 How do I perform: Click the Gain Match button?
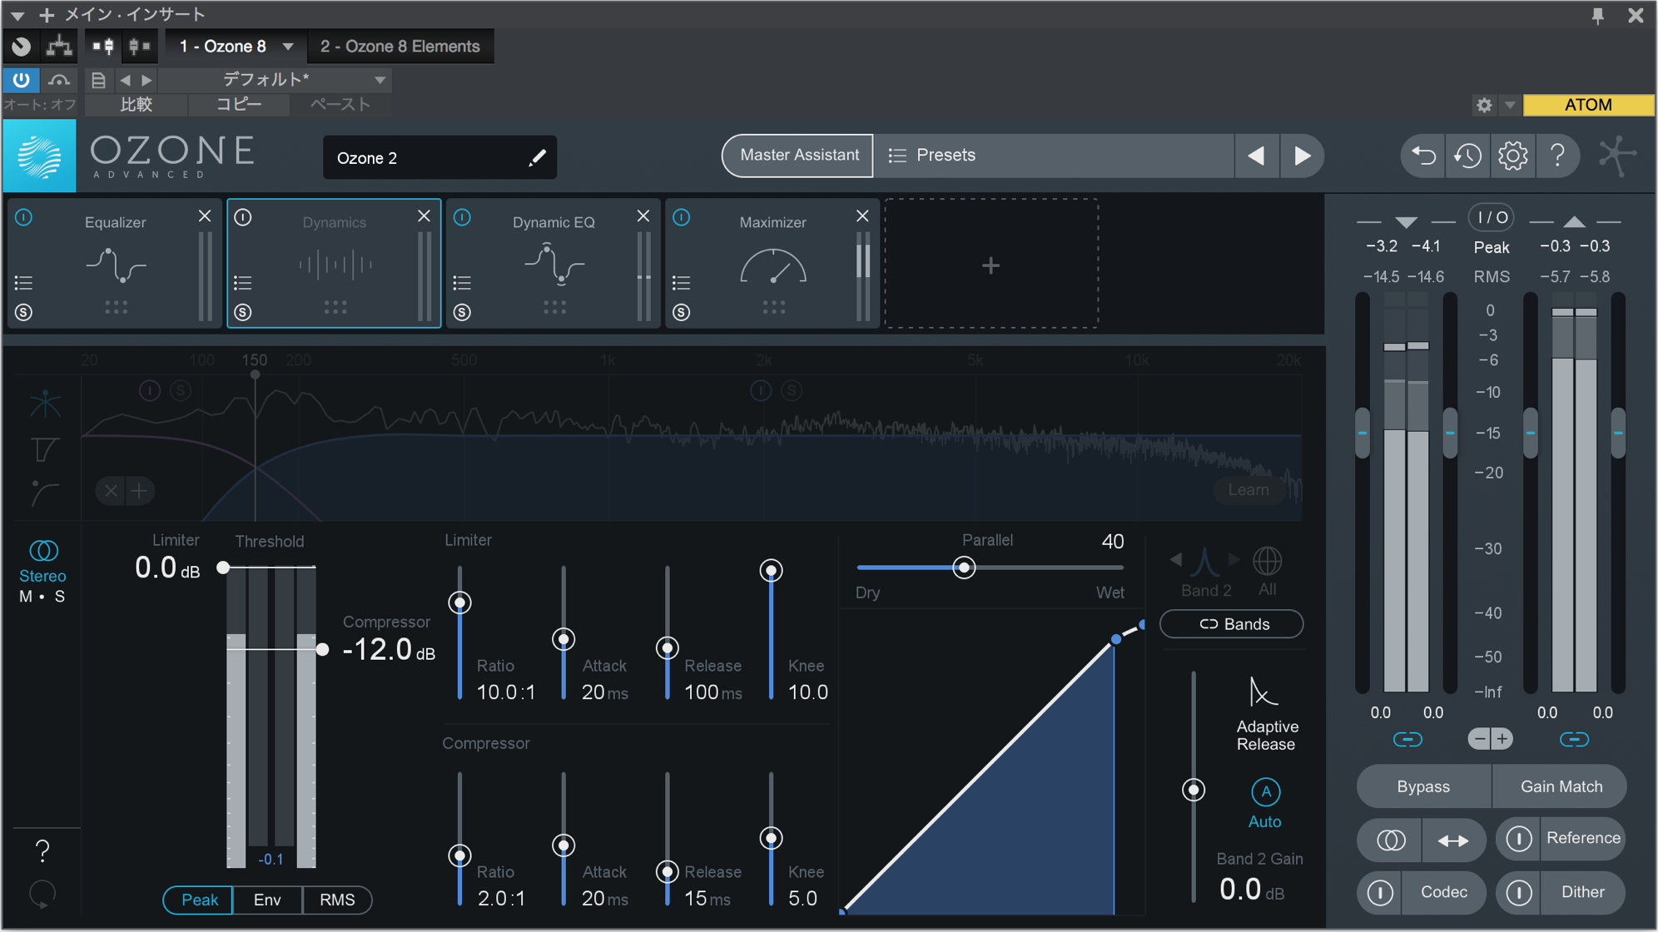[x=1561, y=786]
